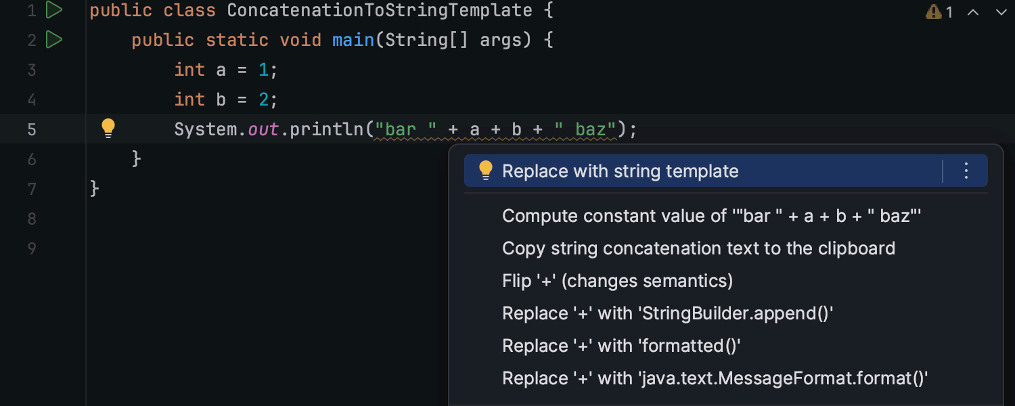1015x406 pixels.
Task: Select Replace '+' with 'java.text.MessageFormat.format()'
Action: (715, 378)
